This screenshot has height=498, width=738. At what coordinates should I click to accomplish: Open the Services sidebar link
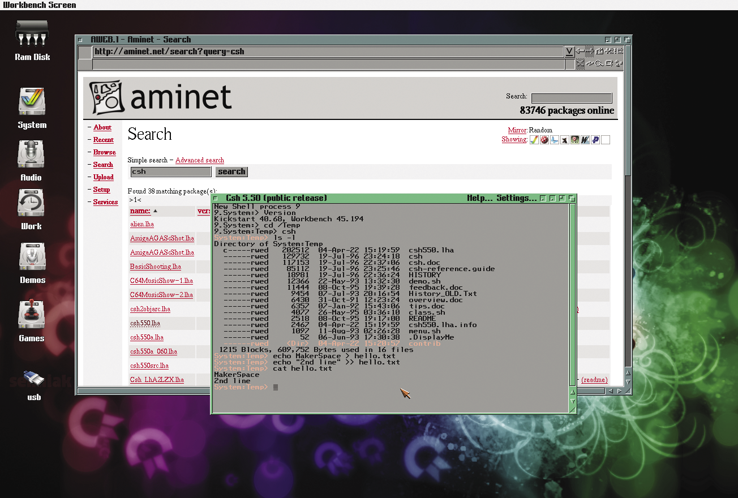[x=106, y=202]
